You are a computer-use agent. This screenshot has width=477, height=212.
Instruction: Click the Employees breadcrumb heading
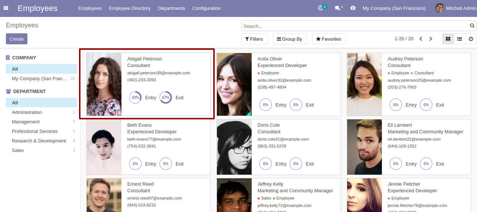point(22,25)
